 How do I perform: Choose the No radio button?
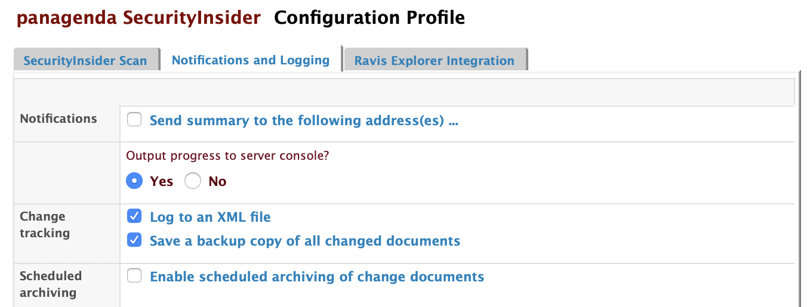click(193, 181)
